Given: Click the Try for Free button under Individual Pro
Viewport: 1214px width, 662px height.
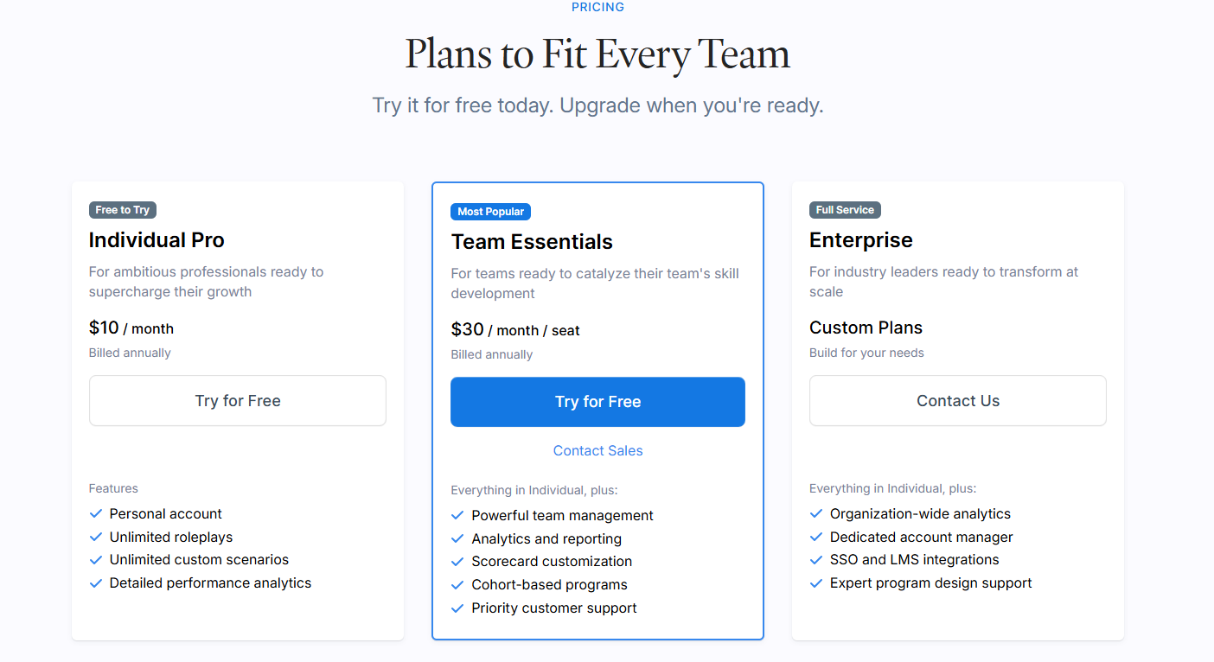Looking at the screenshot, I should [x=238, y=401].
